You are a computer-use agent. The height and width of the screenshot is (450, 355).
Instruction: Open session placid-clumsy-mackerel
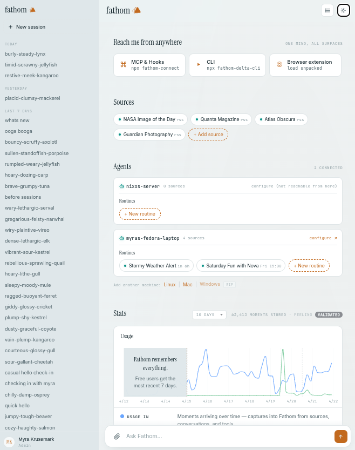(32, 98)
